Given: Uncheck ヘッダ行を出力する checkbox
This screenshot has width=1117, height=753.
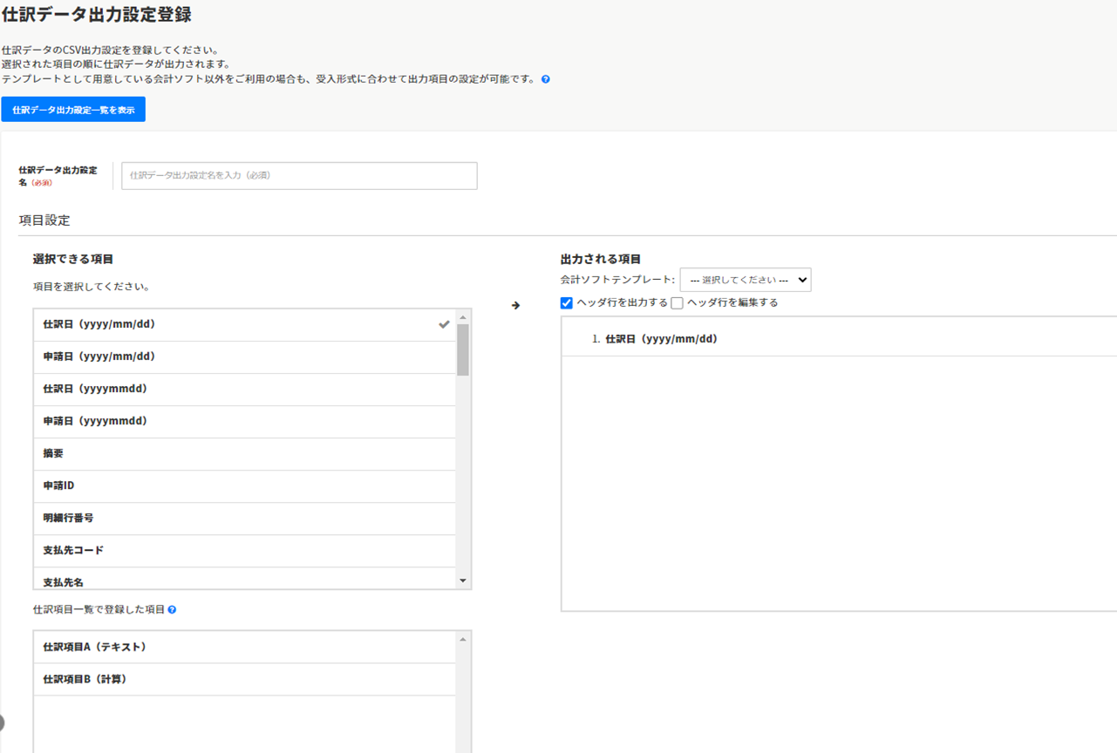Looking at the screenshot, I should tap(567, 303).
